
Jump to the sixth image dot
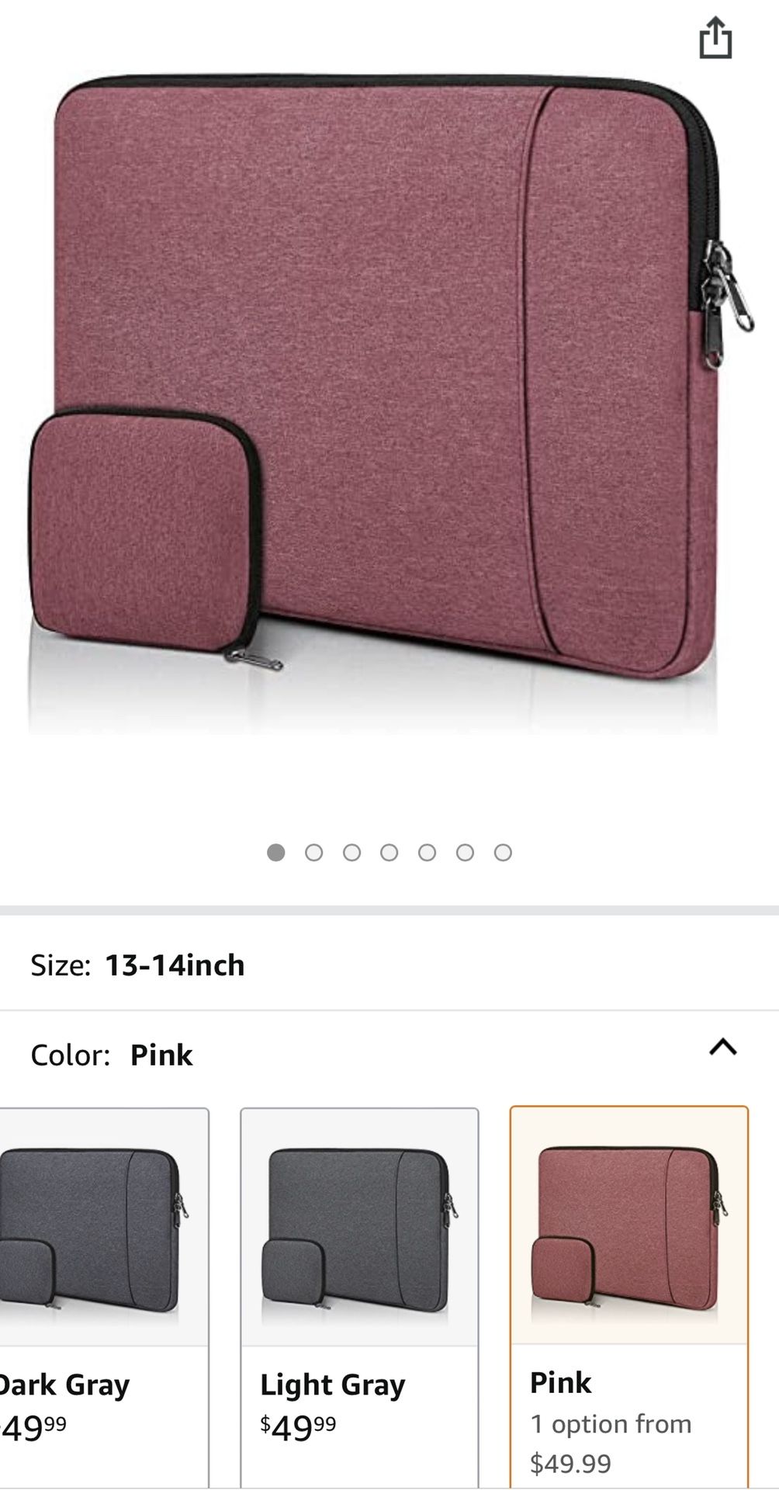click(x=465, y=853)
